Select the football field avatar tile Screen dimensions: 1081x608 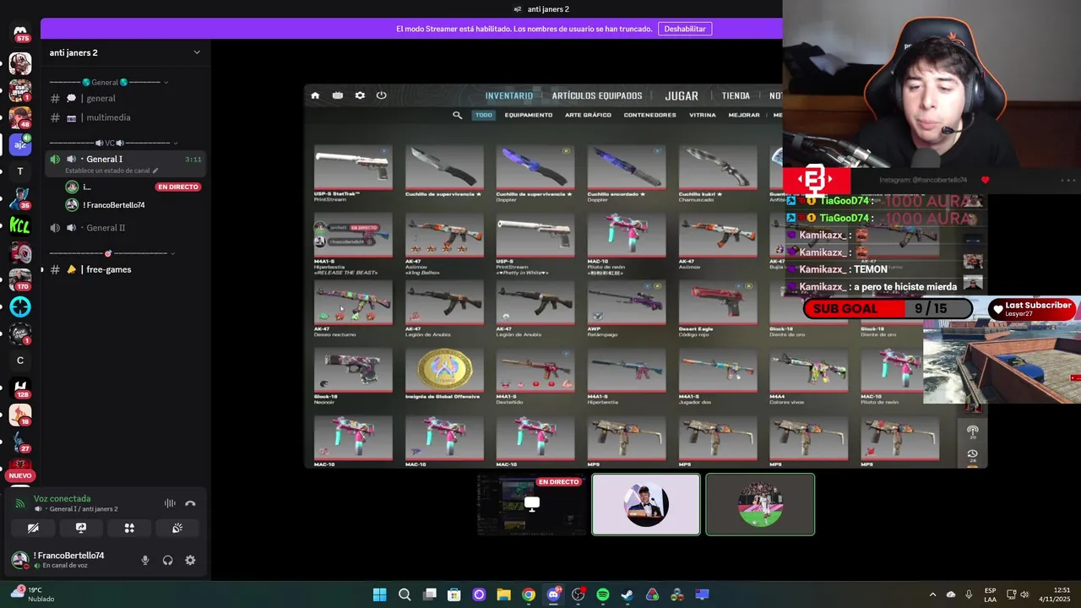click(760, 505)
